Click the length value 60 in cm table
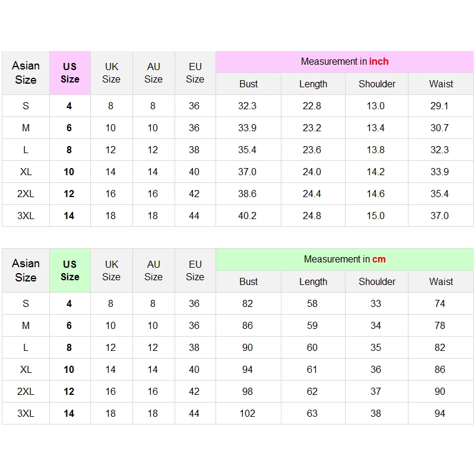475x475 pixels. 312,347
